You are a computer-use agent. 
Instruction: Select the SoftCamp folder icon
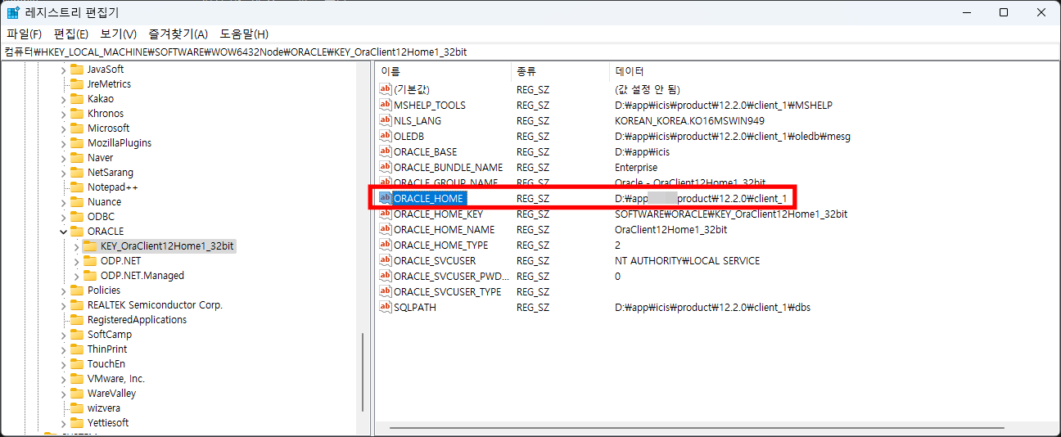(x=77, y=335)
